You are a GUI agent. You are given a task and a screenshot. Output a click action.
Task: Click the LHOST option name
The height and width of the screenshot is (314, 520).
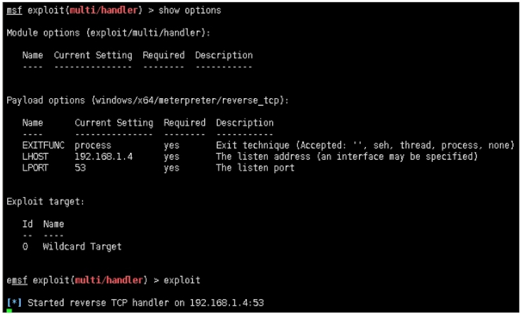[x=35, y=157]
